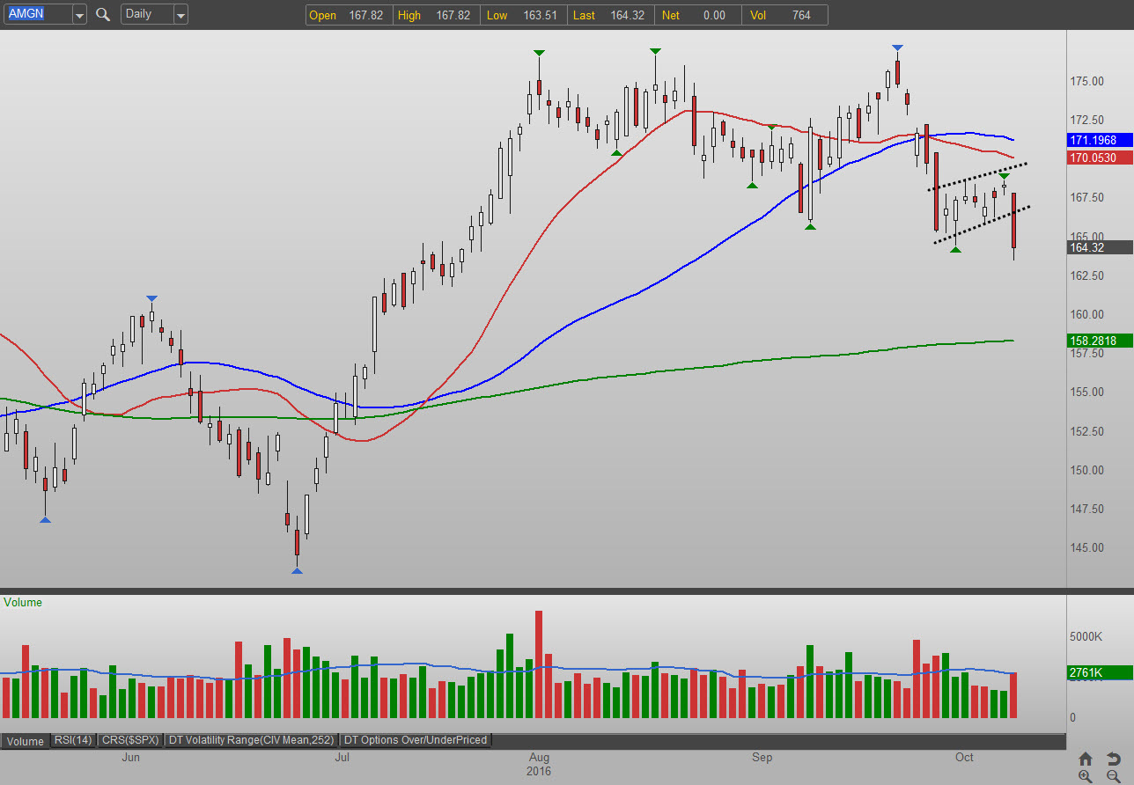The height and width of the screenshot is (785, 1134).
Task: Click the Jun label on the date axis
Action: point(130,758)
